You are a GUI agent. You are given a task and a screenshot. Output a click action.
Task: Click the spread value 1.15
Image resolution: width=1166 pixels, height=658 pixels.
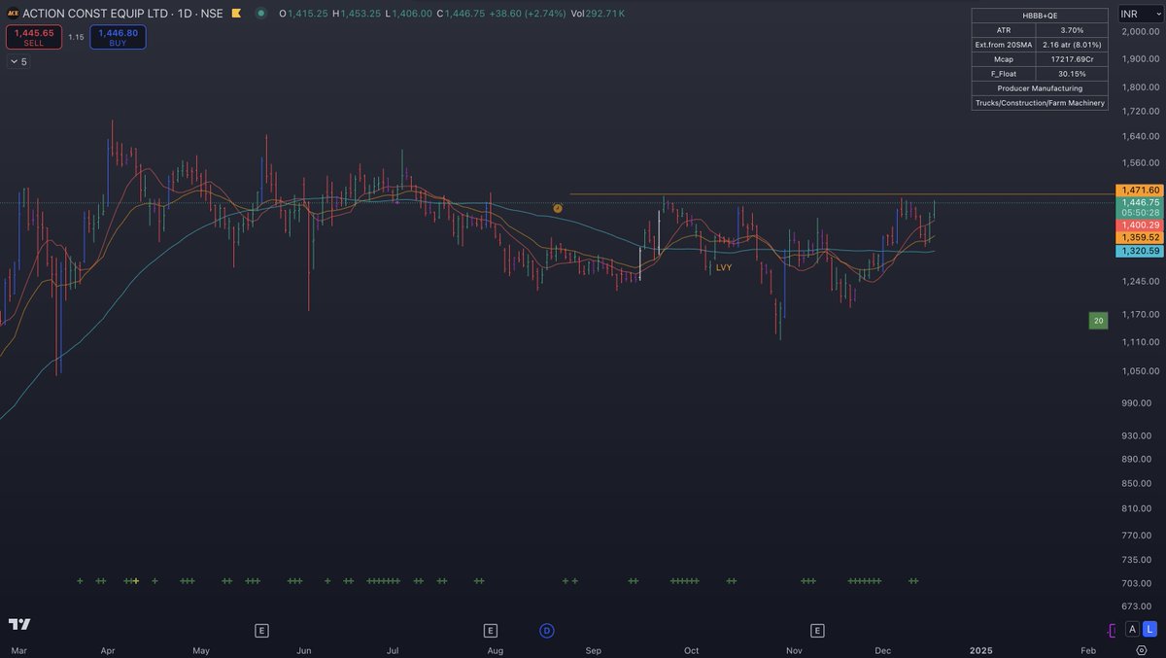tap(76, 37)
